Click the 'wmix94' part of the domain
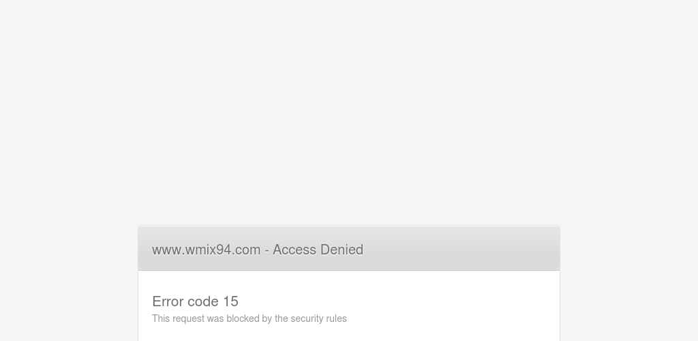The image size is (698, 341). 209,250
